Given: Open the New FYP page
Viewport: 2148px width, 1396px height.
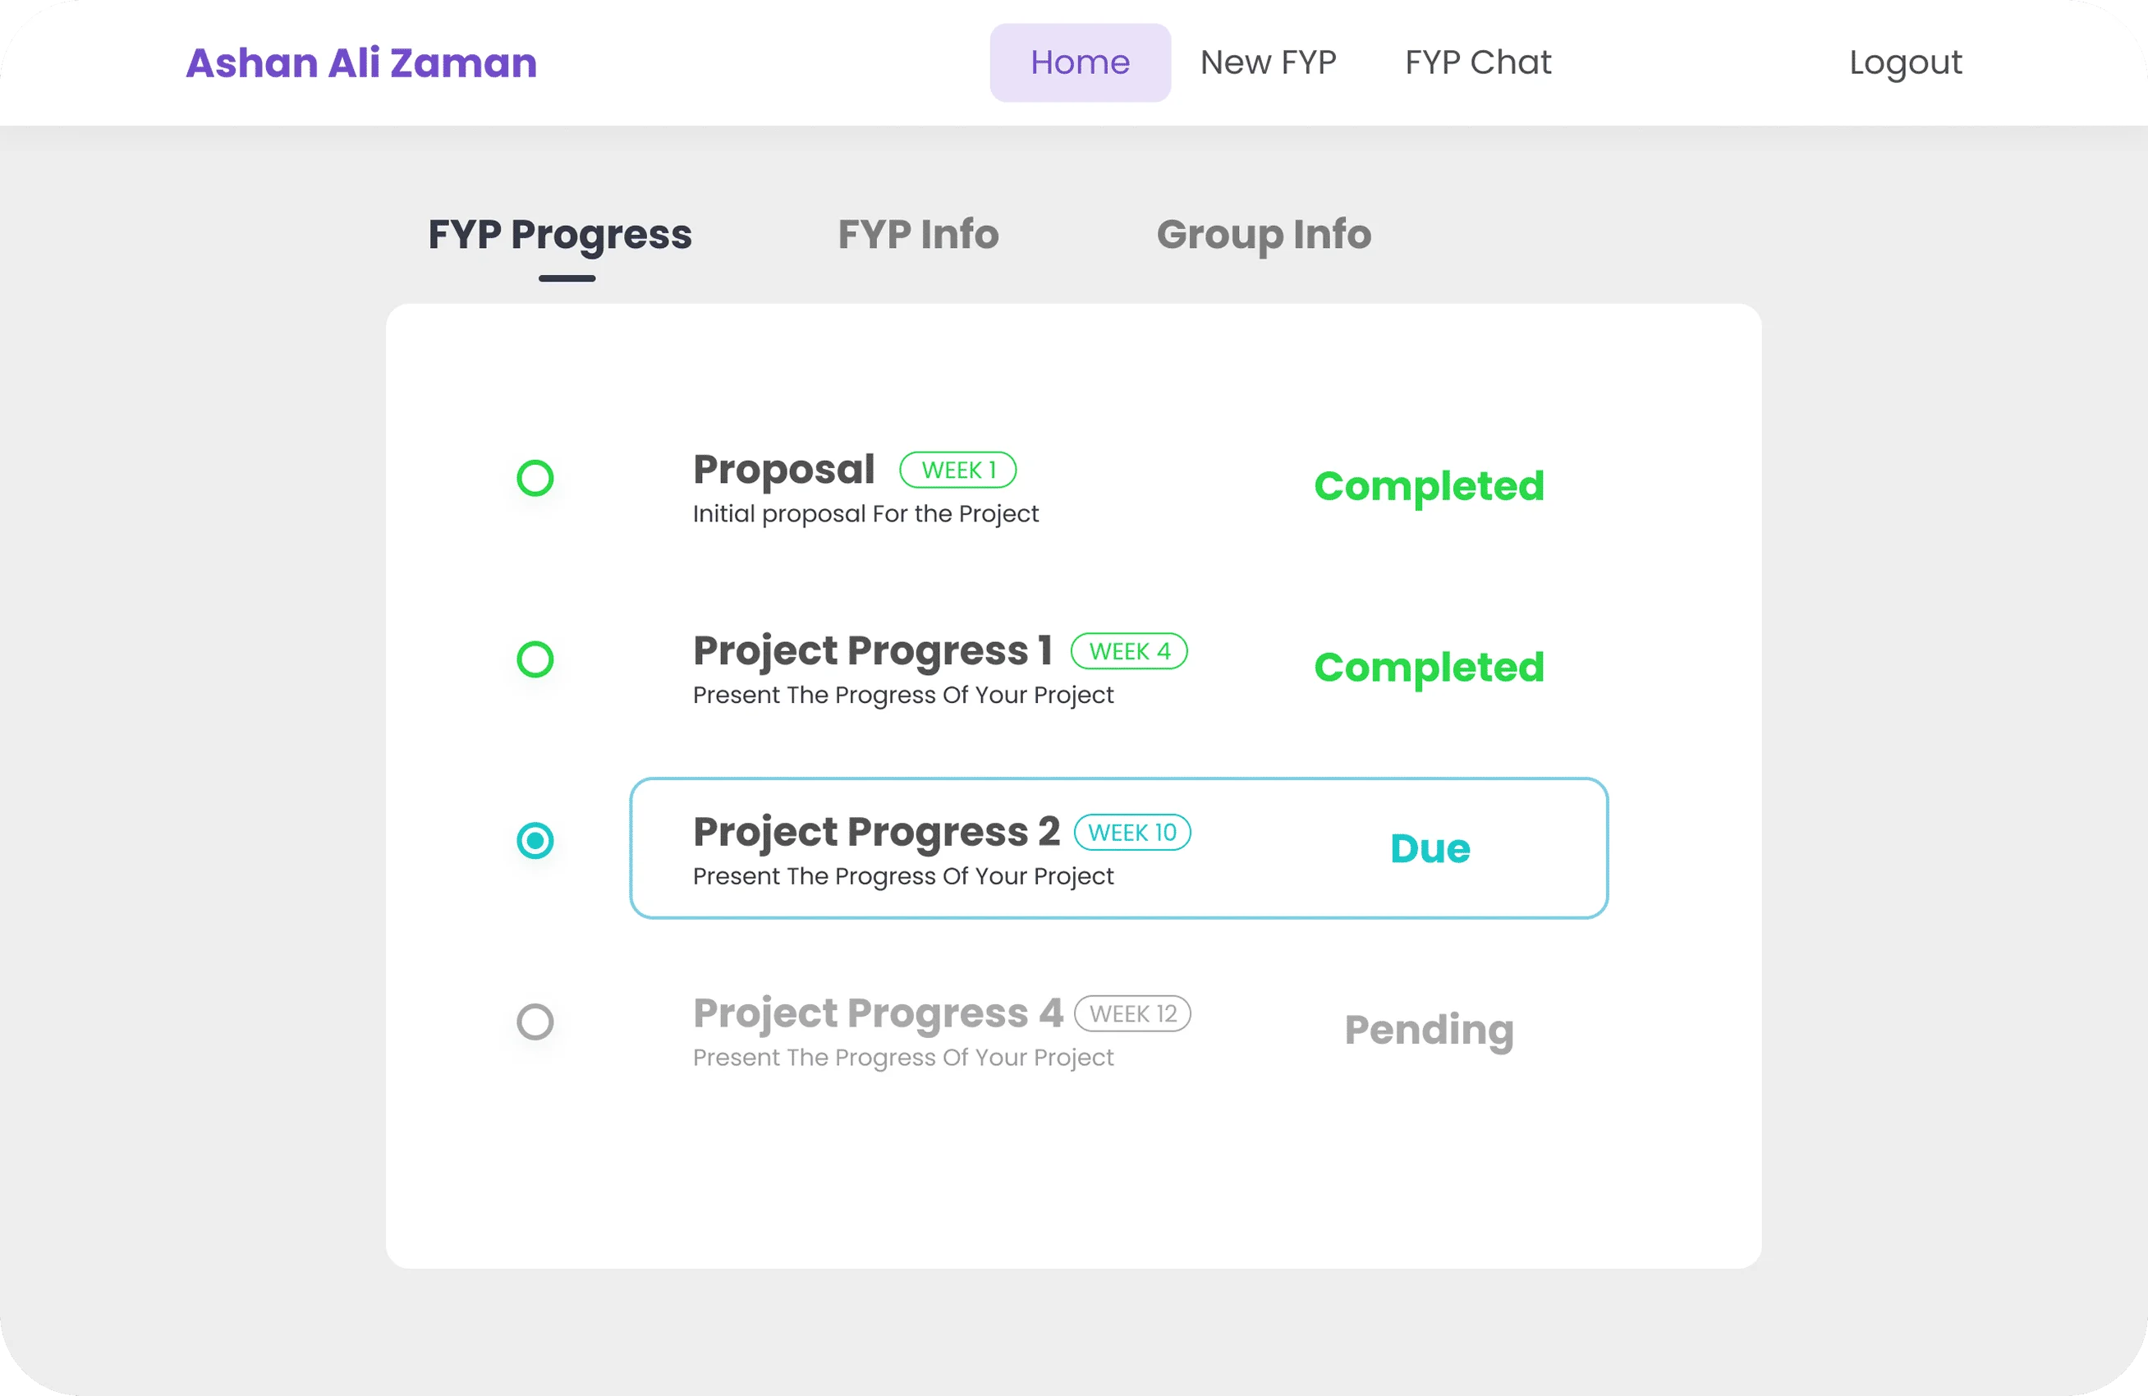Looking at the screenshot, I should coord(1267,62).
